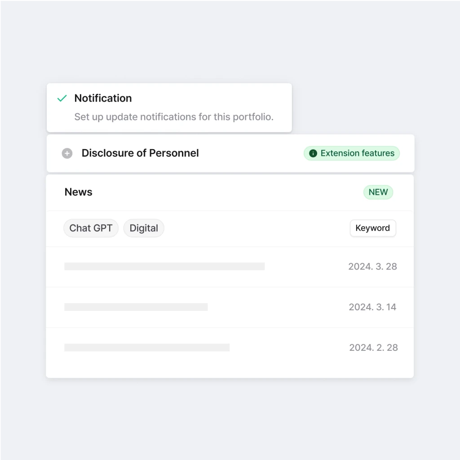Select the Chat GPT keyword chip
460x460 pixels.
coord(91,228)
